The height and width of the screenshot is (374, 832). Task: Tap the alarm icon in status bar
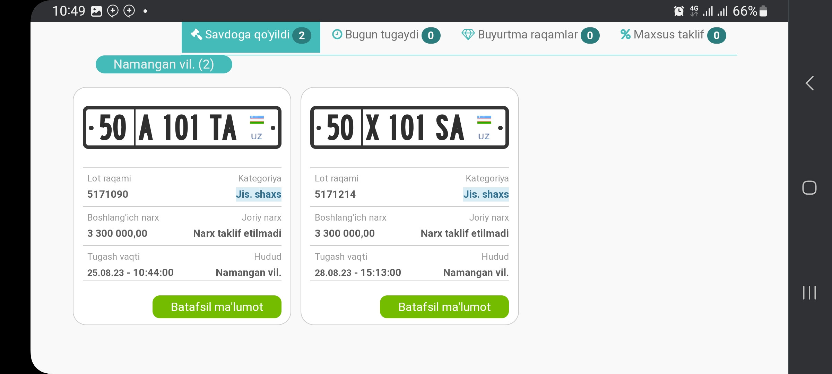point(678,11)
